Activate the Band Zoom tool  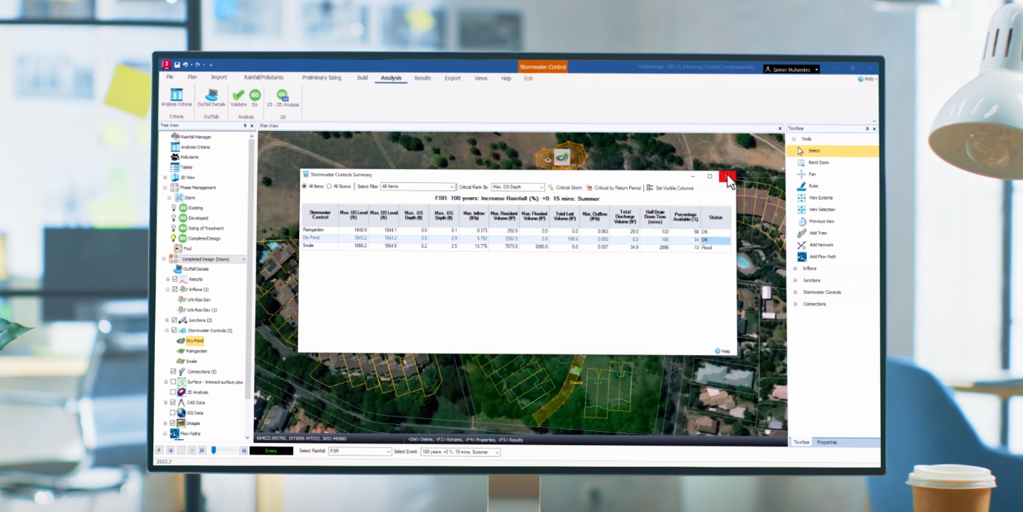pos(817,162)
